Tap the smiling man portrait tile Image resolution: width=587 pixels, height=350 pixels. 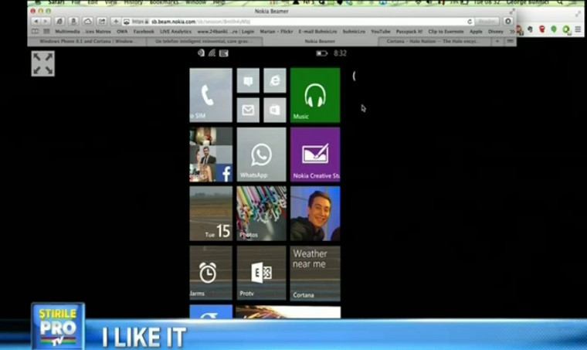pos(315,214)
